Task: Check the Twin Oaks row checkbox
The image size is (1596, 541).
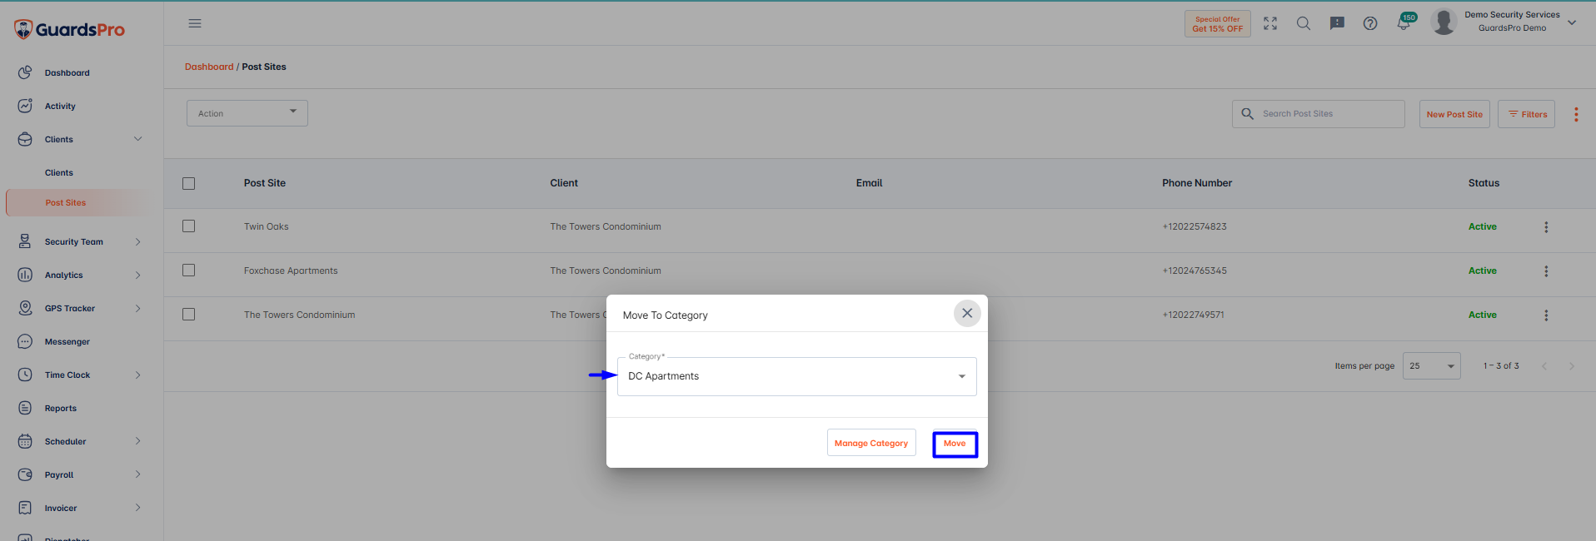Action: pyautogui.click(x=189, y=226)
